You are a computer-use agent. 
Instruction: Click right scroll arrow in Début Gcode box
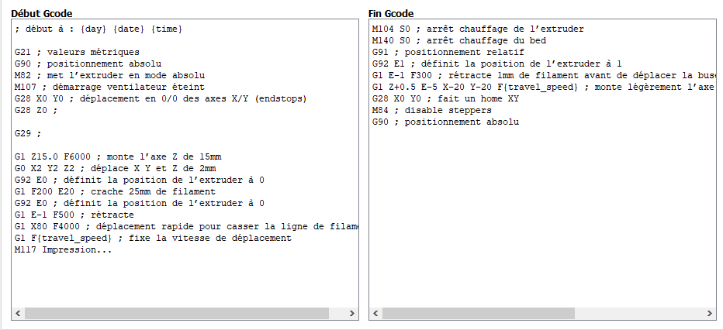[x=351, y=314]
